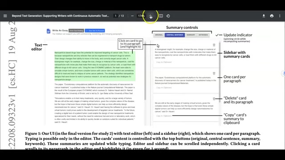Click Copy to Clipboard on first card
The height and width of the screenshot is (160, 285).
(x=164, y=62)
